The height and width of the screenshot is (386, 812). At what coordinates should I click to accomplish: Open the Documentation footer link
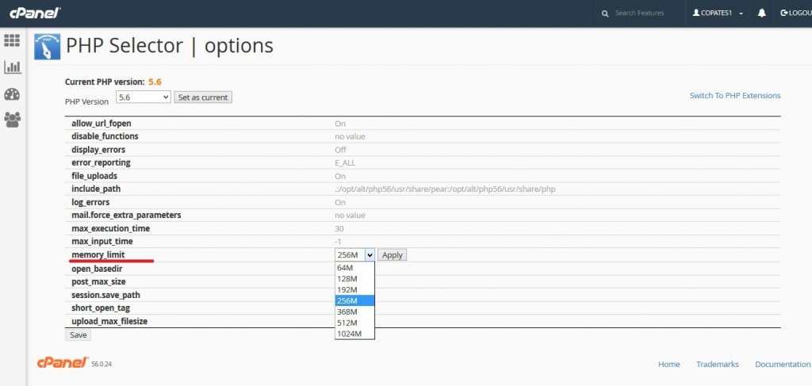(783, 365)
